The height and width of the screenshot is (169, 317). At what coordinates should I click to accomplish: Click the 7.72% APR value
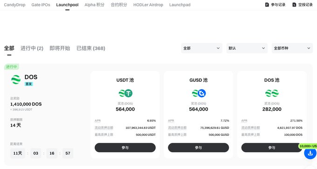225,120
